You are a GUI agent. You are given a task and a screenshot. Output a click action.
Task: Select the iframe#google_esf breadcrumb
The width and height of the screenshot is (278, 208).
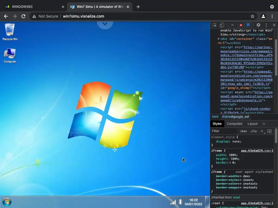pos(235,117)
